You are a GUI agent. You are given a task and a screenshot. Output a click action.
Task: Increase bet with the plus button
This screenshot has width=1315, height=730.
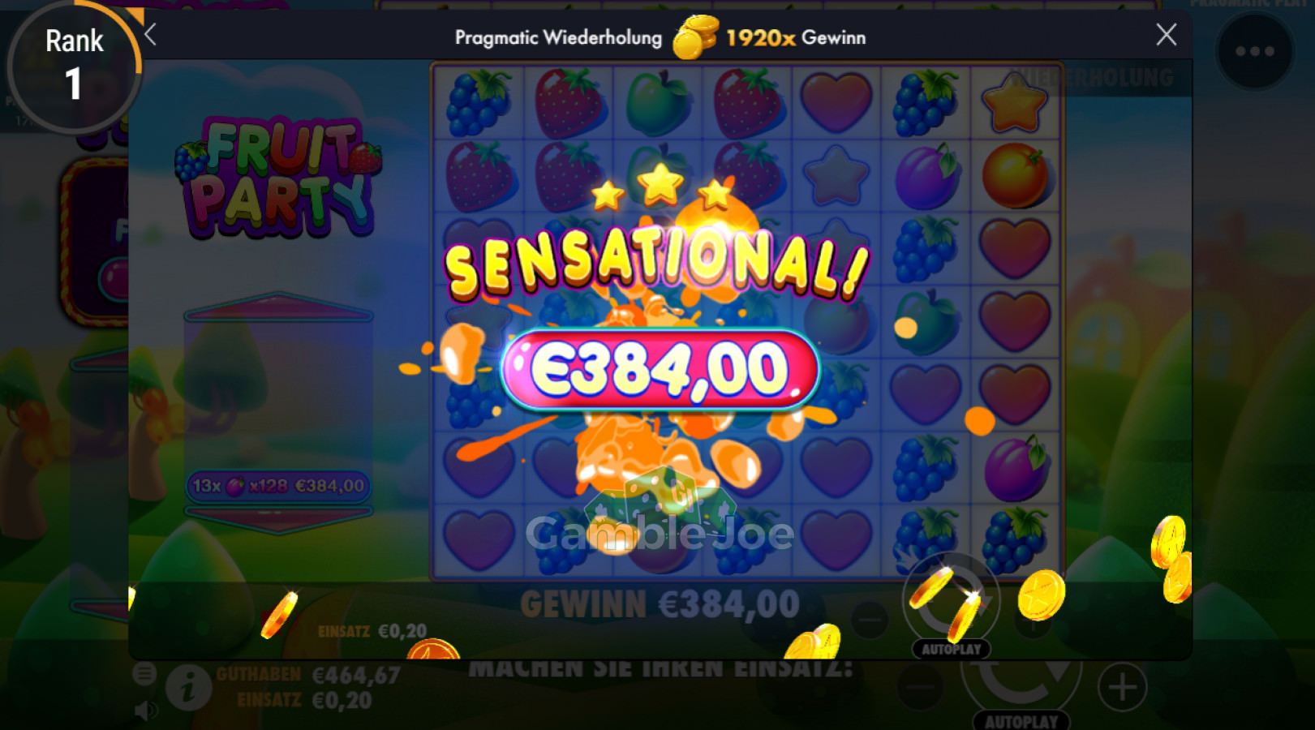(x=1122, y=688)
